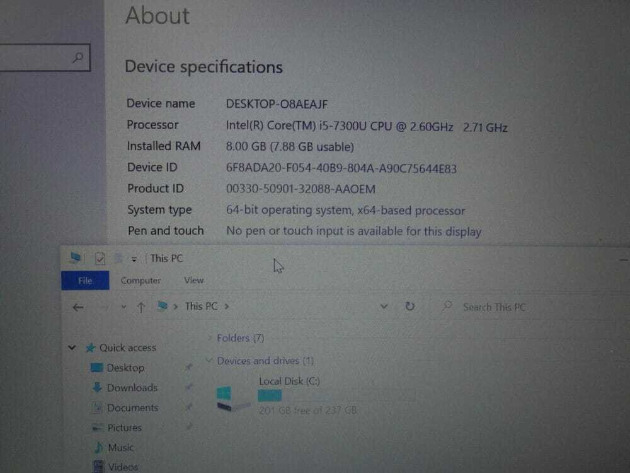Click This PC in the address path
The height and width of the screenshot is (473, 630).
(201, 307)
